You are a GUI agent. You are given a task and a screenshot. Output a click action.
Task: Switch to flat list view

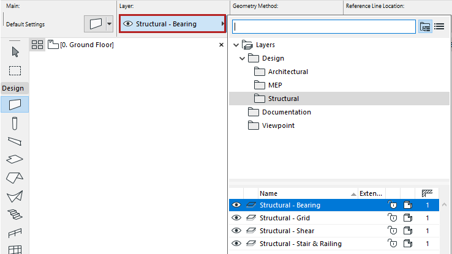[439, 26]
